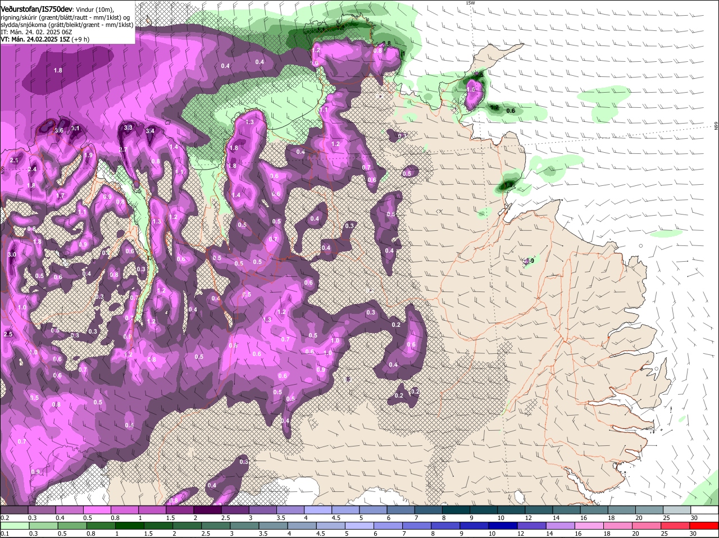This screenshot has height=538, width=719.
Task: Click the 3.4 snowfall value on the map
Action: (150, 131)
